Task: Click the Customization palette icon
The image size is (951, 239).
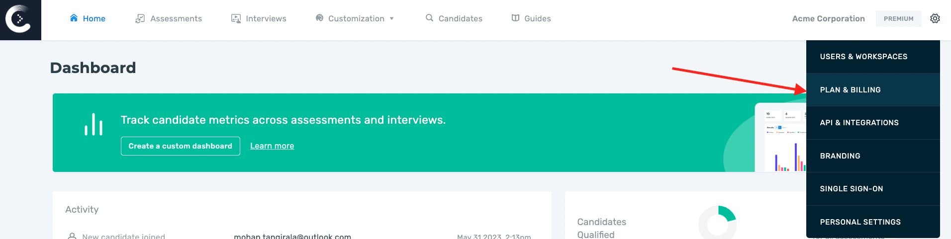Action: click(319, 18)
